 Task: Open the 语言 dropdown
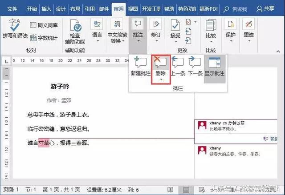(97, 30)
